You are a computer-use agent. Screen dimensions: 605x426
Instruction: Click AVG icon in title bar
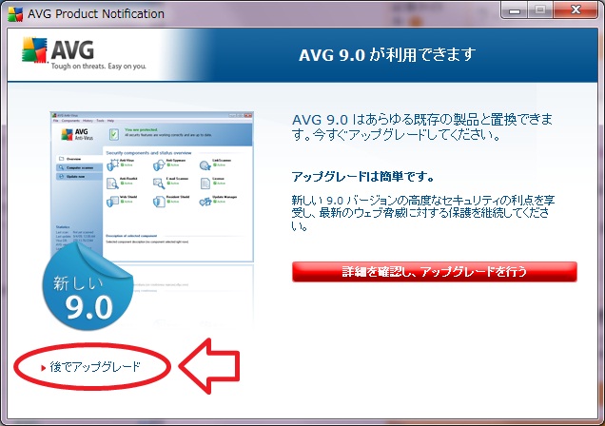(15, 14)
